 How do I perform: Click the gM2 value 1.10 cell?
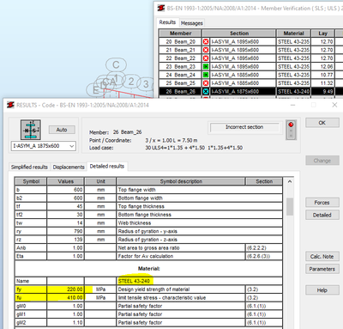[66, 323]
